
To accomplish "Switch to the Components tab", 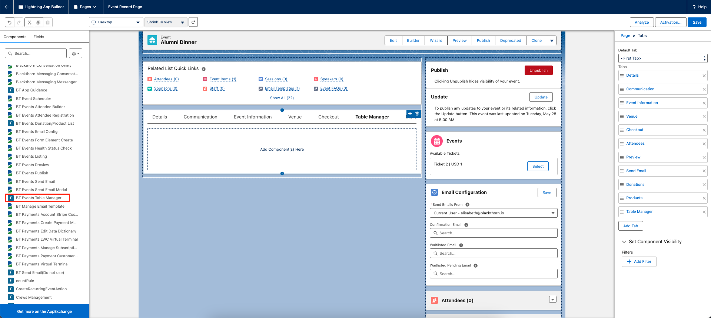I will [15, 37].
